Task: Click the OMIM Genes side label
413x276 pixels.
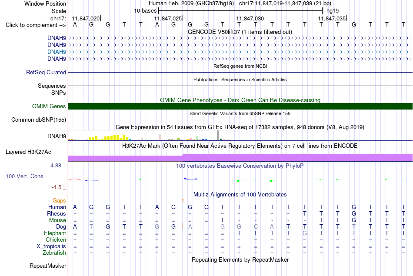Action: (49, 106)
